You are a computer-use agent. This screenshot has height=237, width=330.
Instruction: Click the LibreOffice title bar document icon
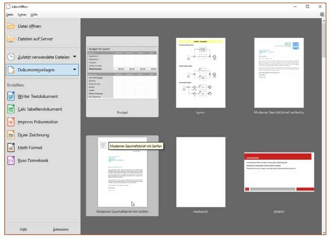tap(8, 7)
